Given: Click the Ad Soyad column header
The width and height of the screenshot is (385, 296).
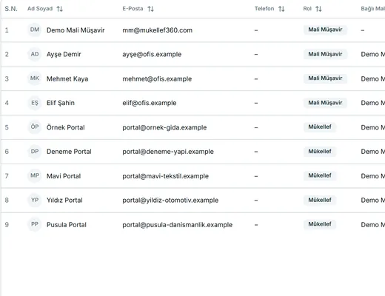Looking at the screenshot, I should (40, 9).
